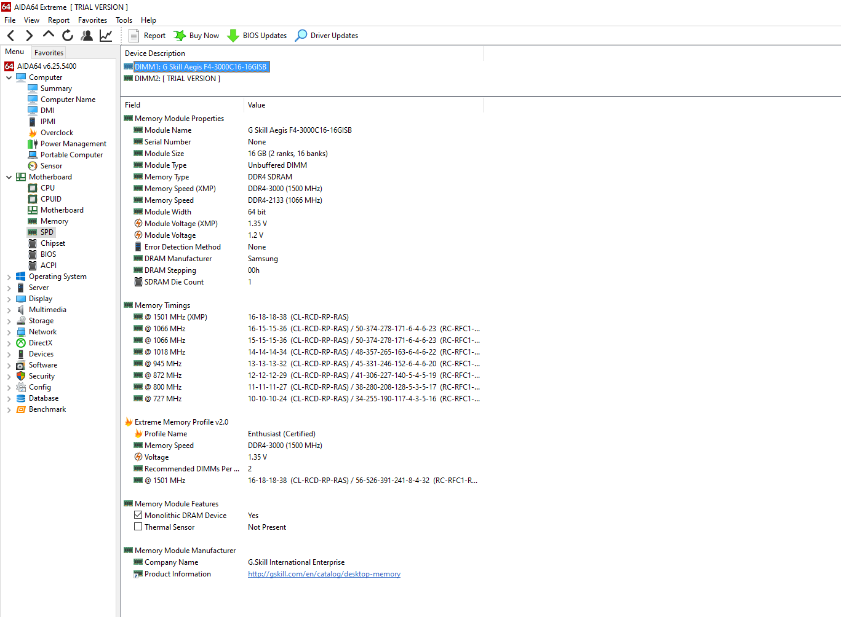Expand the Storage tree node

[x=9, y=321]
